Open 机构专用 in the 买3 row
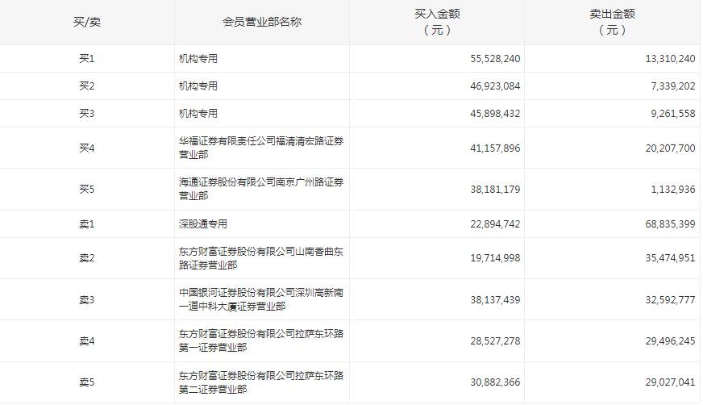 (x=198, y=114)
